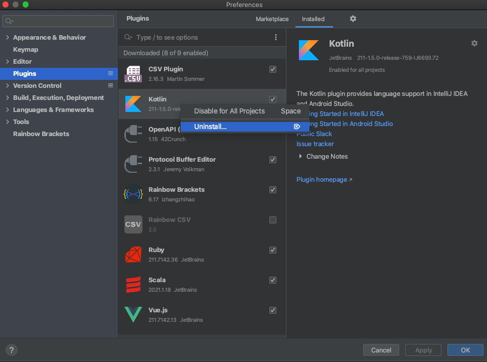Select the Installed tab
This screenshot has width=487, height=362.
[313, 19]
